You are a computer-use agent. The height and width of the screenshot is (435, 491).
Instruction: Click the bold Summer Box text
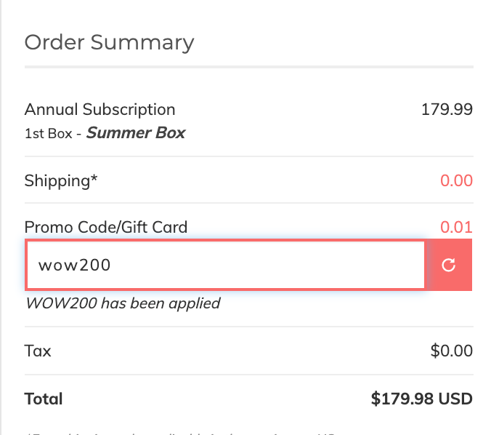tap(136, 133)
